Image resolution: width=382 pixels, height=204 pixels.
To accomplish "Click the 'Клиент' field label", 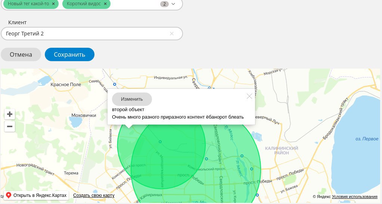I will pos(17,22).
